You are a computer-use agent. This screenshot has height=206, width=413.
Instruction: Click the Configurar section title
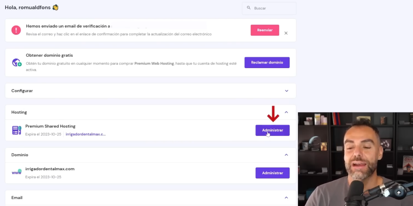(x=22, y=91)
